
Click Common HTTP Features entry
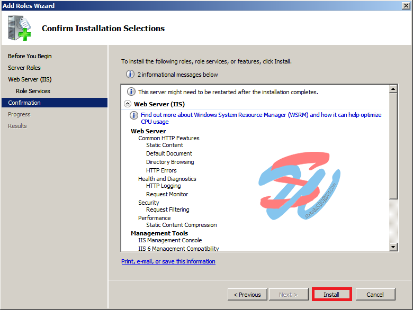tap(169, 138)
